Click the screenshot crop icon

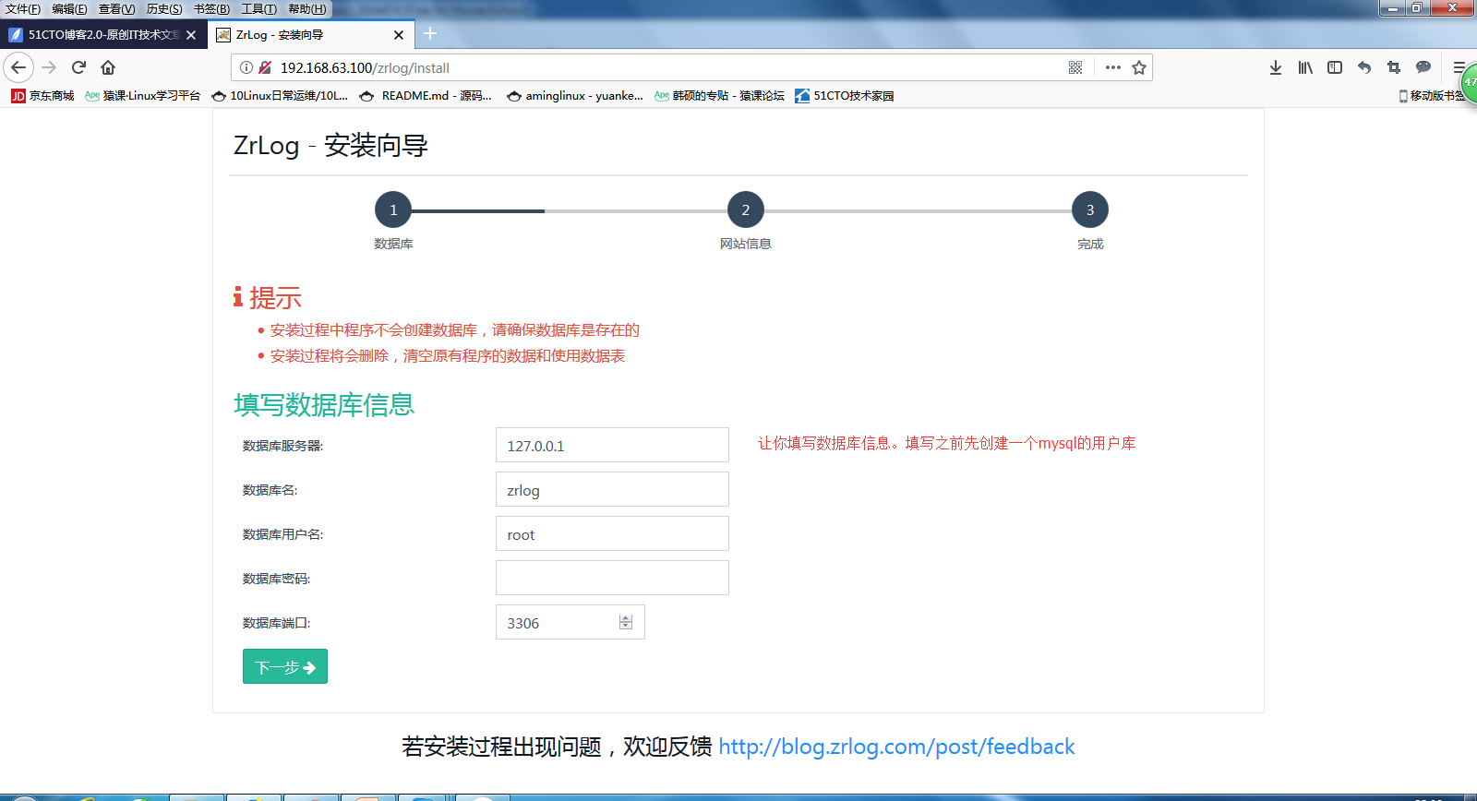point(1394,67)
